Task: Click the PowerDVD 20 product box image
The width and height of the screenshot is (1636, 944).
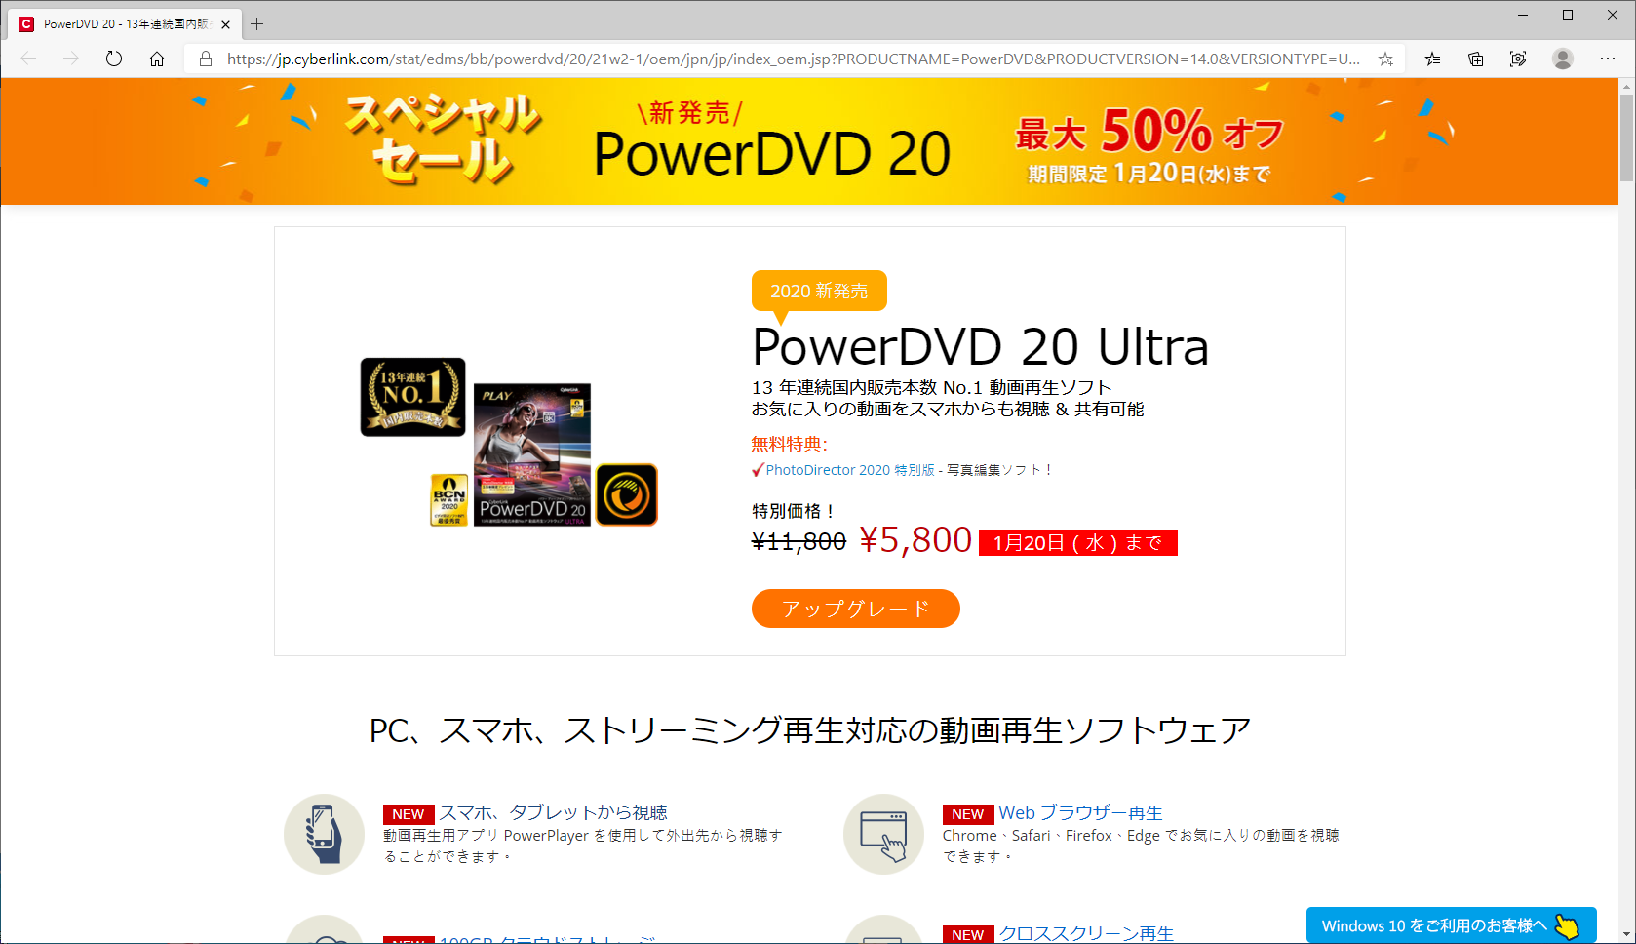Action: (x=532, y=454)
